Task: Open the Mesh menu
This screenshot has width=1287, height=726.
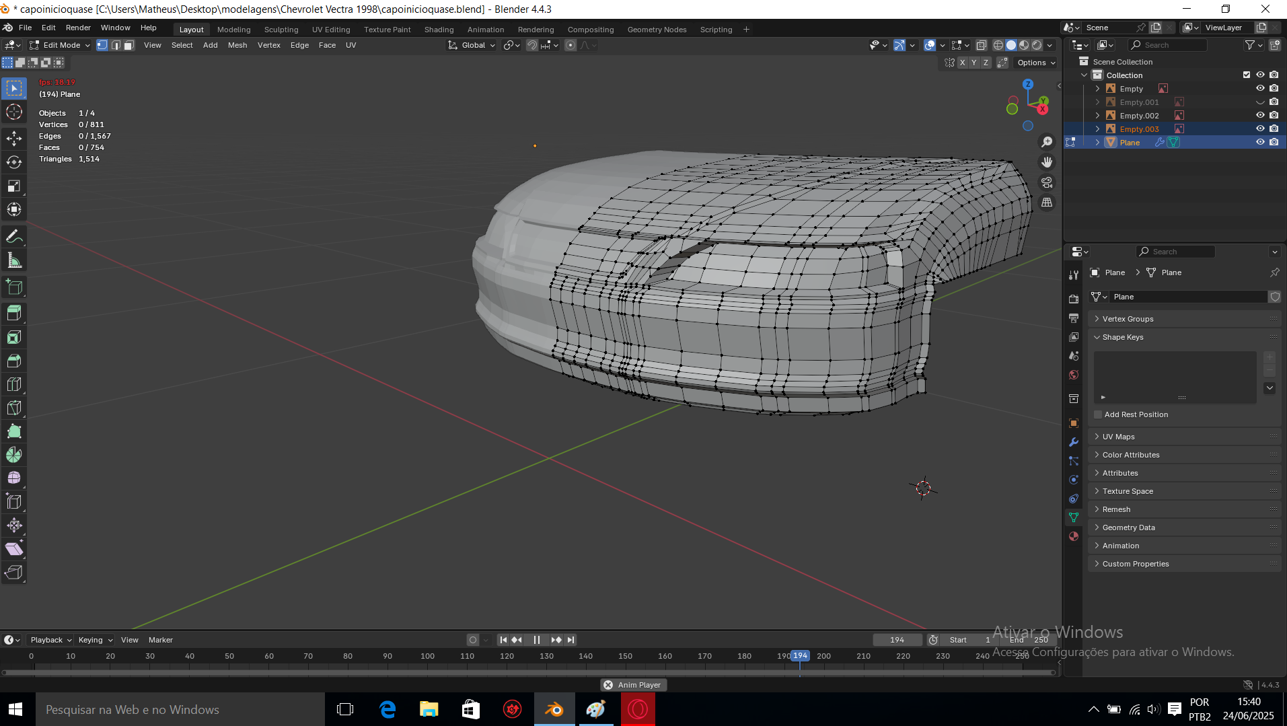Action: point(237,45)
